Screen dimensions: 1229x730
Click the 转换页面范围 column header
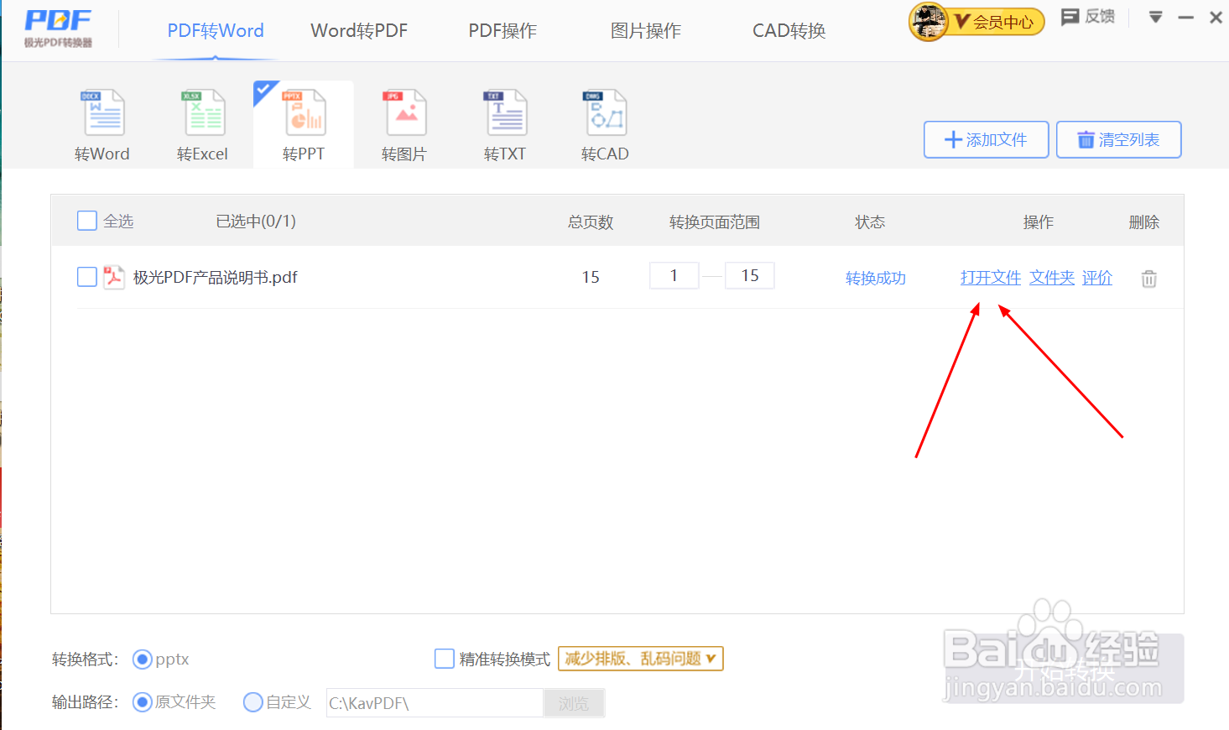715,222
